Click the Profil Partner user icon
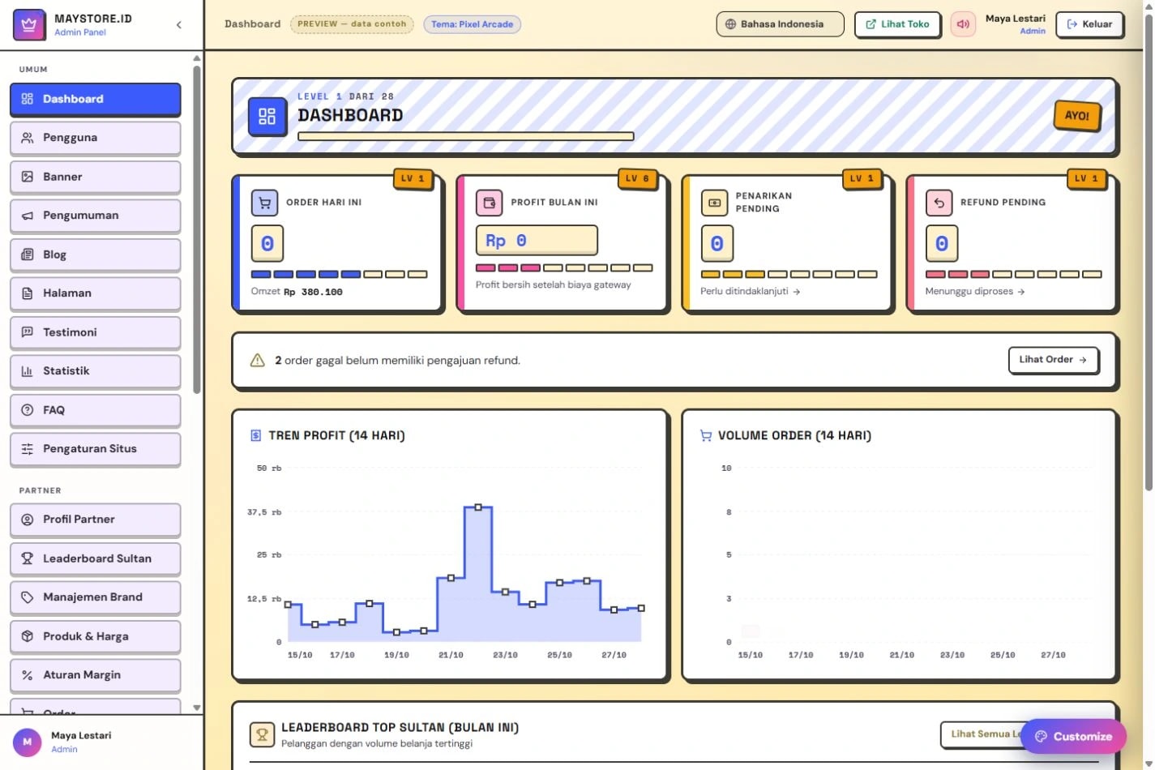The height and width of the screenshot is (770, 1155). [x=28, y=520]
